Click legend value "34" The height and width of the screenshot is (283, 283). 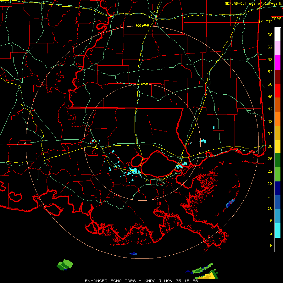270,134
